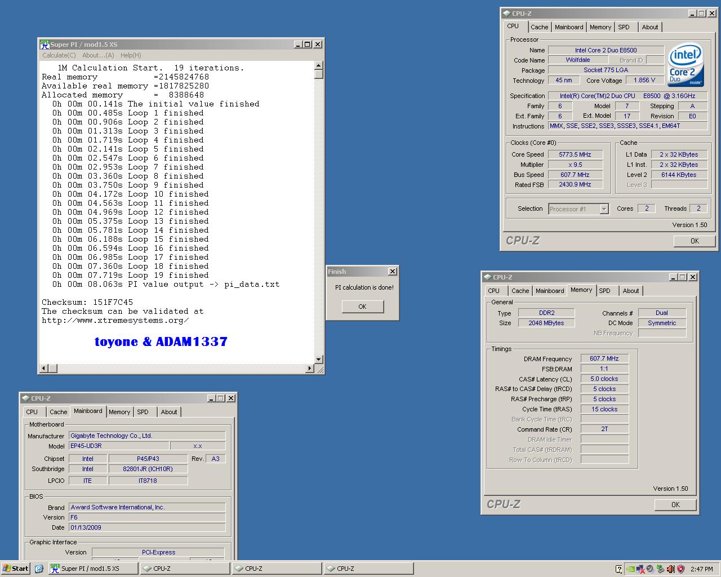Click the speaker-like audio manager tray icon
Image resolution: width=721 pixels, height=577 pixels.
click(650, 569)
